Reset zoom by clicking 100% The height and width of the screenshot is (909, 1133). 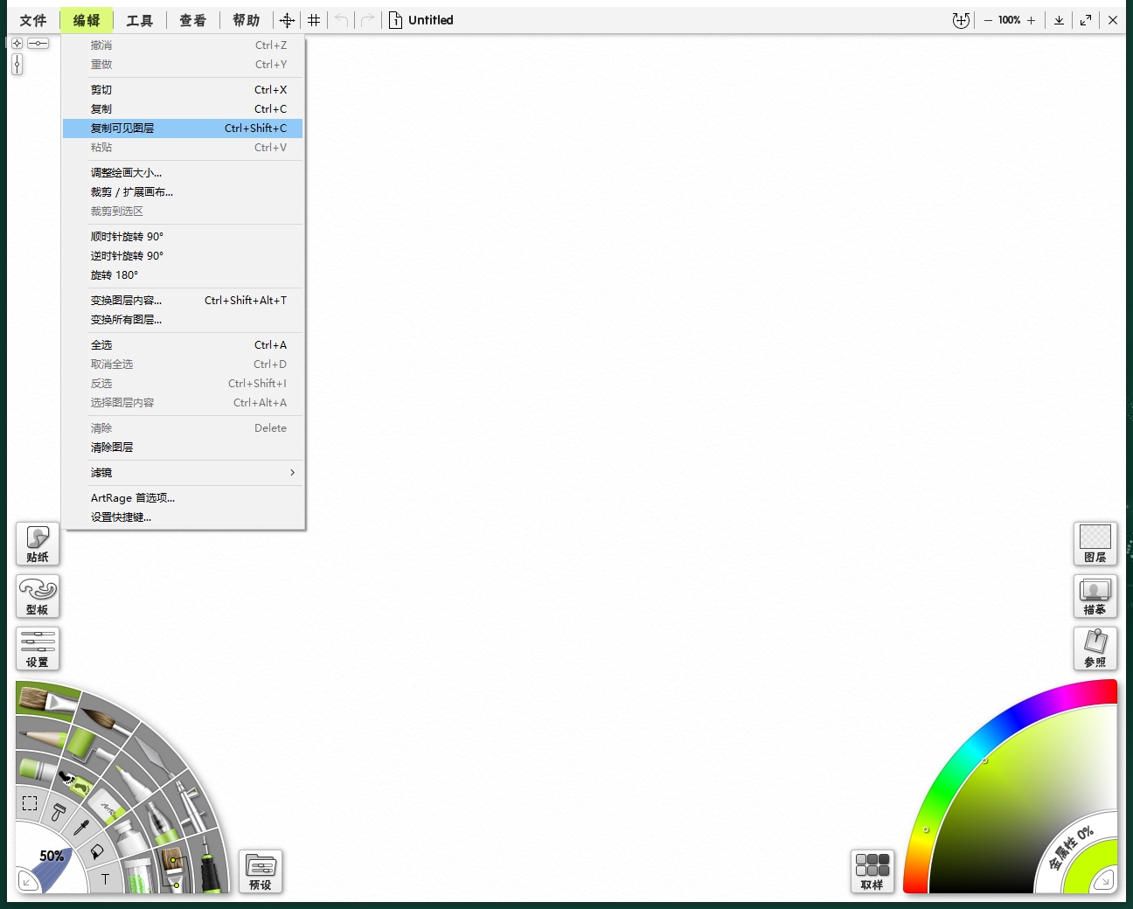click(1008, 19)
